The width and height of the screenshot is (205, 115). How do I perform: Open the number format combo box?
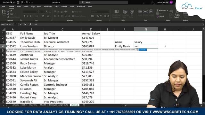point(100,12)
